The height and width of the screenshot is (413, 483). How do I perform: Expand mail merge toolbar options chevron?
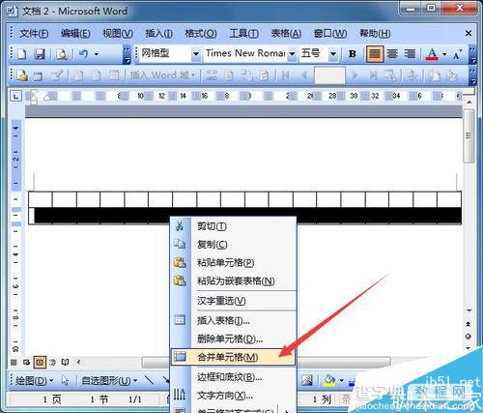click(472, 76)
